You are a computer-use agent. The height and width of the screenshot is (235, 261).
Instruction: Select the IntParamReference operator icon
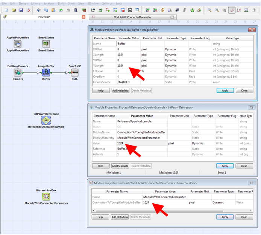[x=46, y=120]
